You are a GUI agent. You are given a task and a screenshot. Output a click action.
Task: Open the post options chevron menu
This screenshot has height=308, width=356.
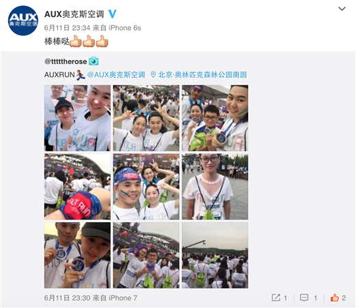pos(342,9)
